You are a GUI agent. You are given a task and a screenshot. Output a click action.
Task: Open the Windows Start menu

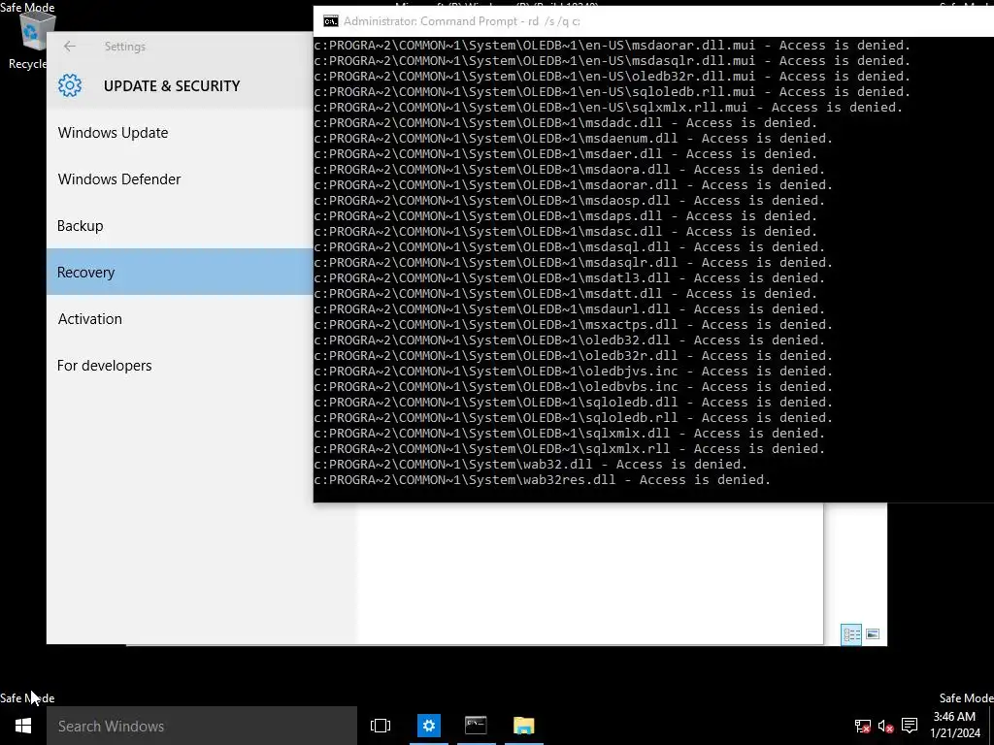23,726
